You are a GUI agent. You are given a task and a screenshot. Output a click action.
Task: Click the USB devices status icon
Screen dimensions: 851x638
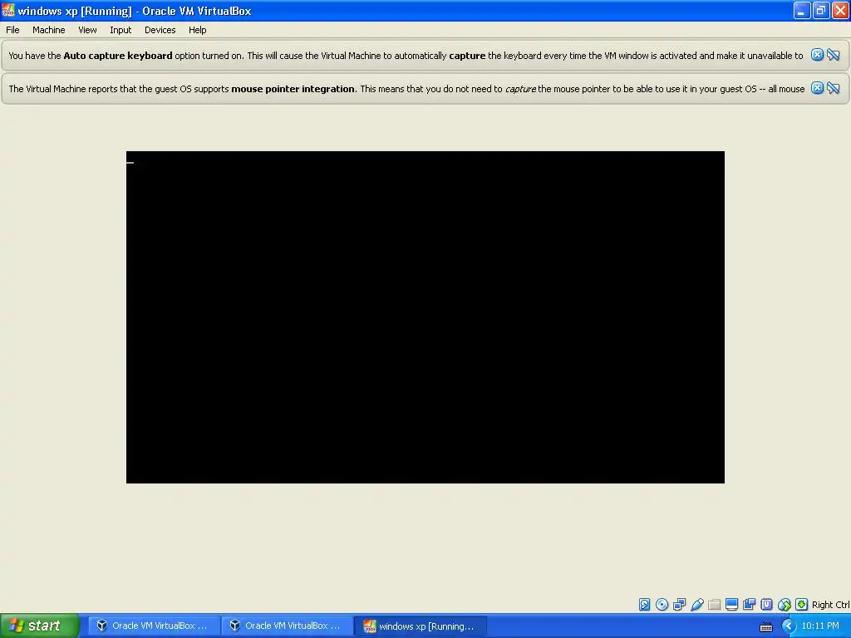[697, 605]
